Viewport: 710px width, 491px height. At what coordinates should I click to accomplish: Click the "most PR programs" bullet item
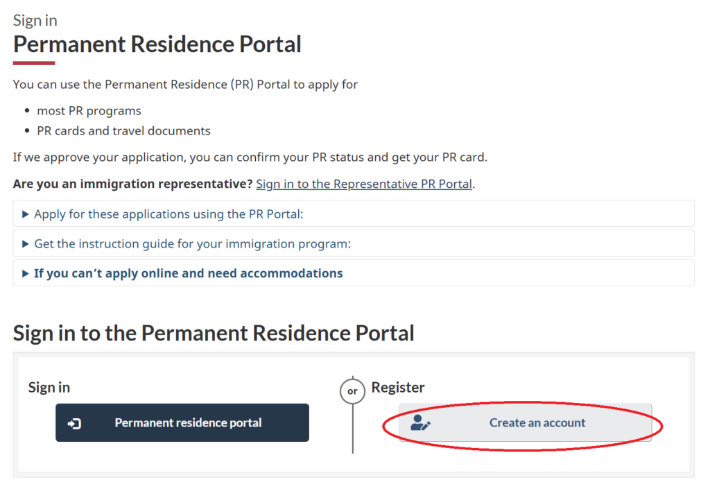(89, 111)
